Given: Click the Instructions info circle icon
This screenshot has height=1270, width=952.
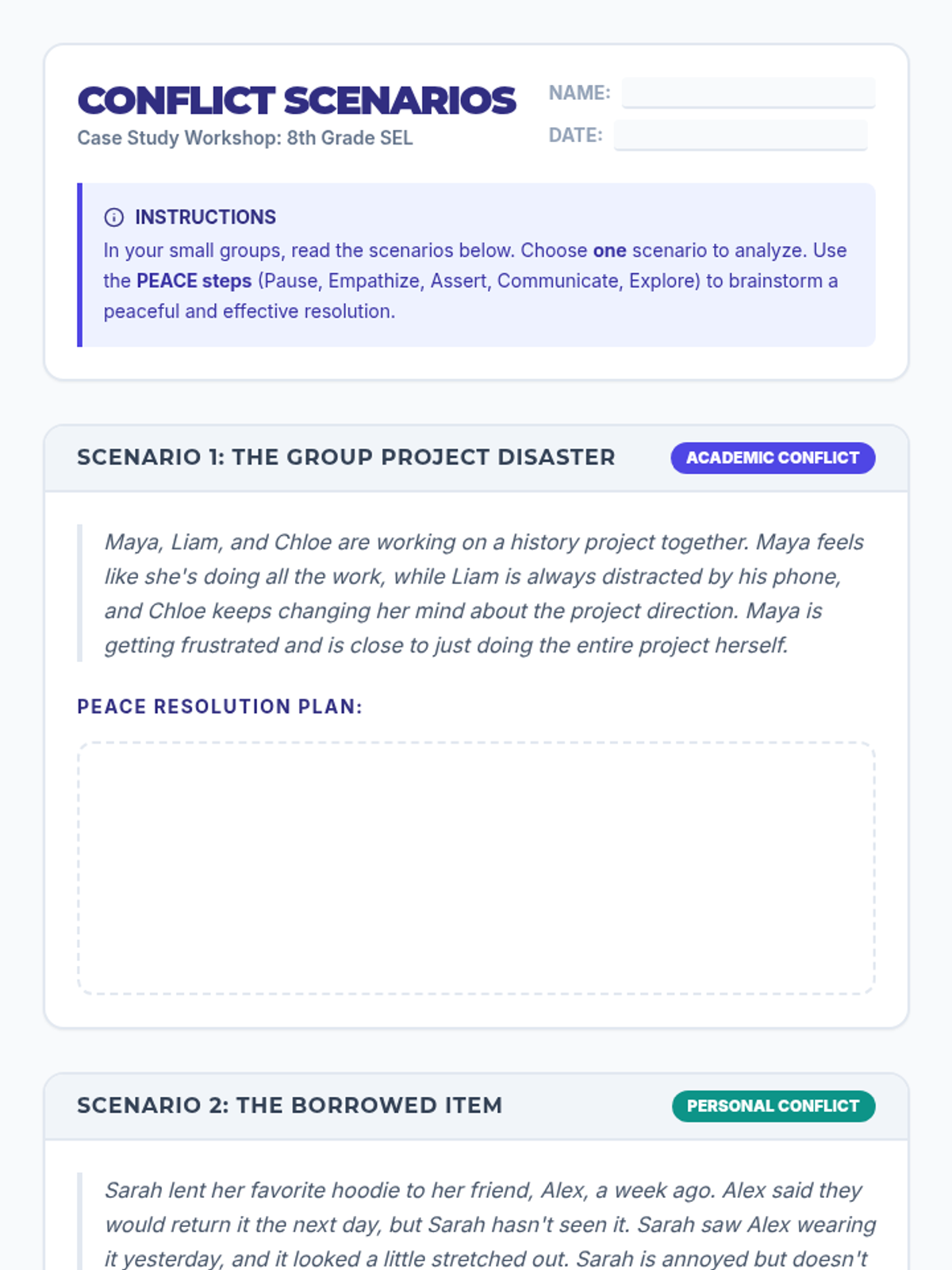Looking at the screenshot, I should 114,217.
